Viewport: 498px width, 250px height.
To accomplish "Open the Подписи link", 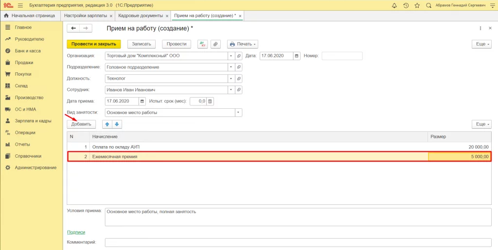I will pos(76,232).
